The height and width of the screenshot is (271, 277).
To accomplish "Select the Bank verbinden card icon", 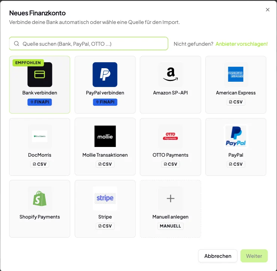I will pos(40,75).
